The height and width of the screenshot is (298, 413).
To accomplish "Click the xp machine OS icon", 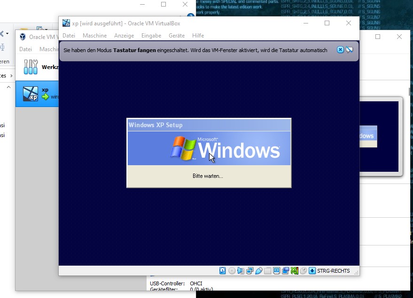I will tap(30, 94).
